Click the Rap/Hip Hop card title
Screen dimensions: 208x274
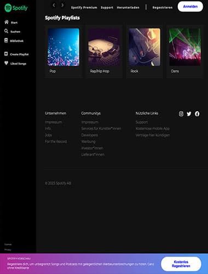(x=100, y=71)
